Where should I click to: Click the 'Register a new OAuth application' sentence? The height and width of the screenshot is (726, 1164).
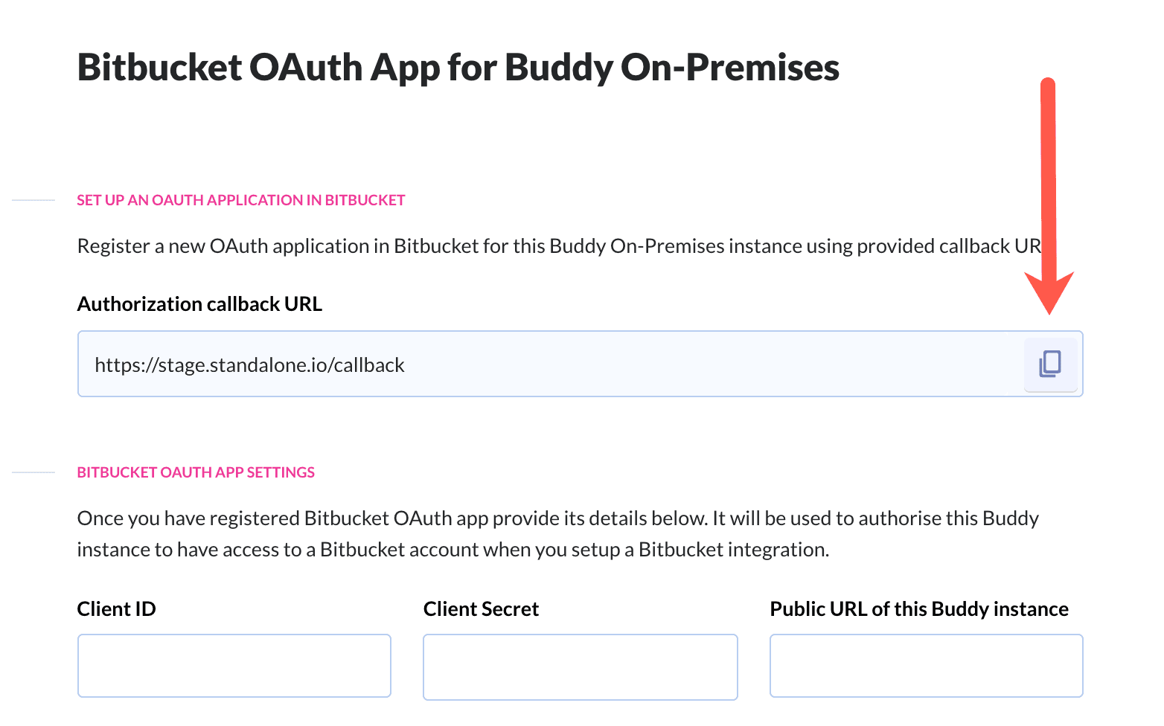point(558,246)
